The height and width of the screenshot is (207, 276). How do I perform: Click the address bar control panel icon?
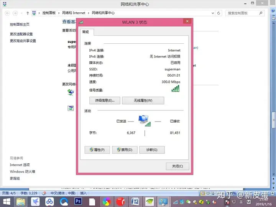(x=34, y=13)
